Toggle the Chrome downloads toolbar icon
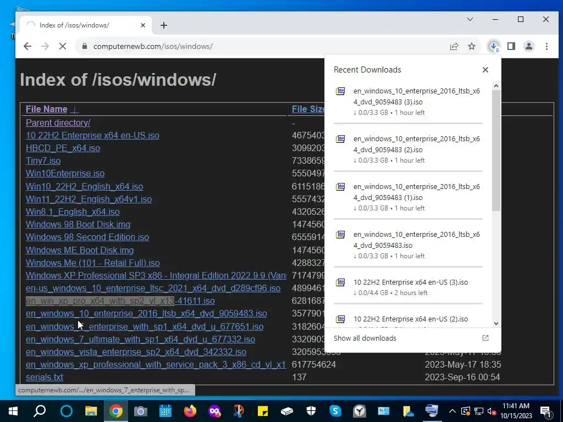 (x=494, y=46)
